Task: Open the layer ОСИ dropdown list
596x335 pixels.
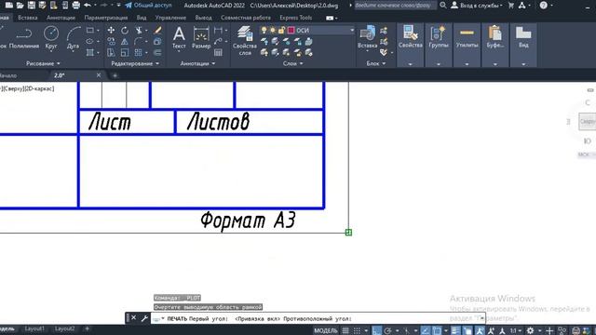Action: tap(352, 30)
